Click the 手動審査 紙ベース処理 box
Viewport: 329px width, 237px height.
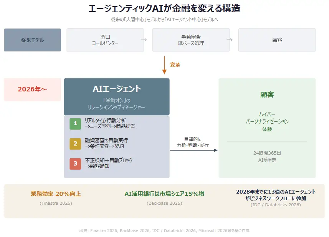(191, 40)
